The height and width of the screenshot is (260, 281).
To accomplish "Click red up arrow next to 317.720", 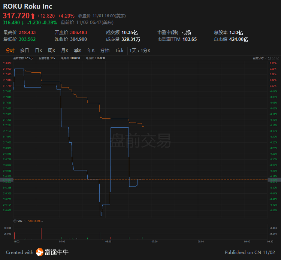I will pos(33,16).
